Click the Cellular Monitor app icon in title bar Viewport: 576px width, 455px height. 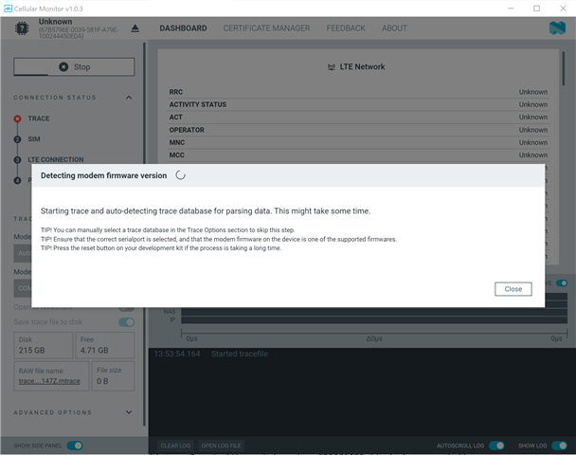point(9,8)
